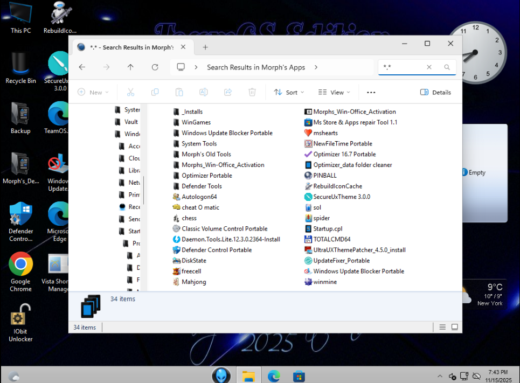Open the View dropdown menu
This screenshot has height=383, width=520.
(334, 92)
